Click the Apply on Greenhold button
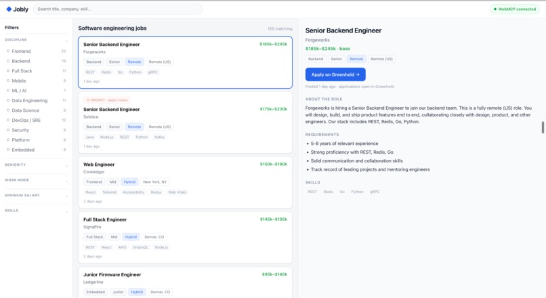Screen dimensions: 546x298 point(335,74)
